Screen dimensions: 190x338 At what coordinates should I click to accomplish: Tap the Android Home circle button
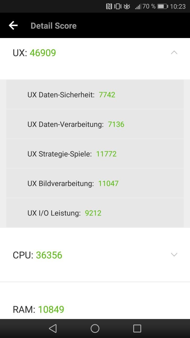point(95,328)
